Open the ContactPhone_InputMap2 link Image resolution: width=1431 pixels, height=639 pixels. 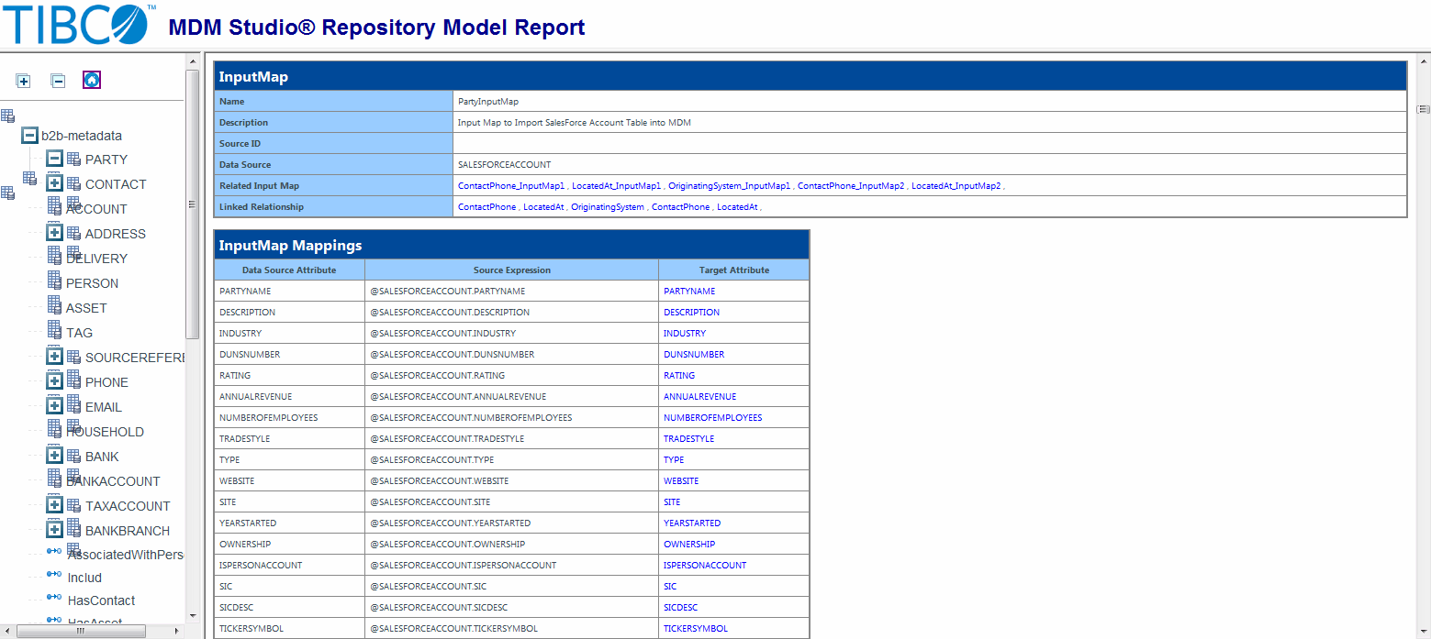click(x=851, y=186)
